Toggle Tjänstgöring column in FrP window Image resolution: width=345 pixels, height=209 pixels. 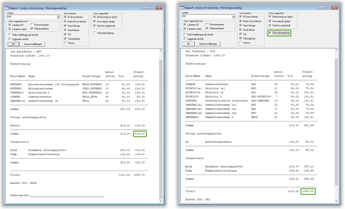coord(240,38)
